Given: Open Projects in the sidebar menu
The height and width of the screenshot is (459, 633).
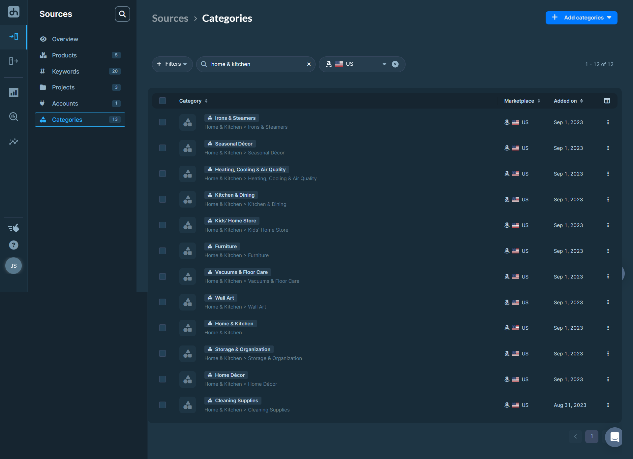Looking at the screenshot, I should tap(63, 87).
